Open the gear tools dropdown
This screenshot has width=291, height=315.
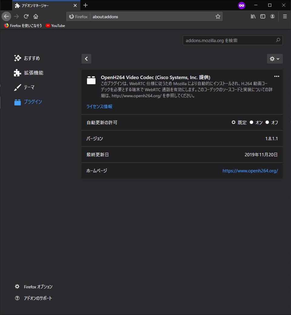(x=275, y=59)
